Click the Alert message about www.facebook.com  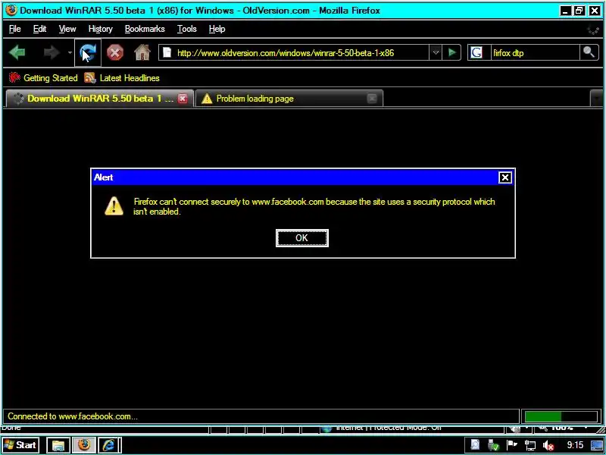[314, 206]
